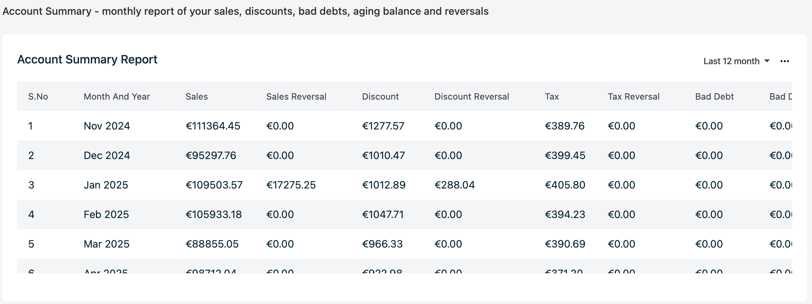This screenshot has width=812, height=304.
Task: Click the Jan 2025 discount reversal €288.04
Action: (454, 185)
